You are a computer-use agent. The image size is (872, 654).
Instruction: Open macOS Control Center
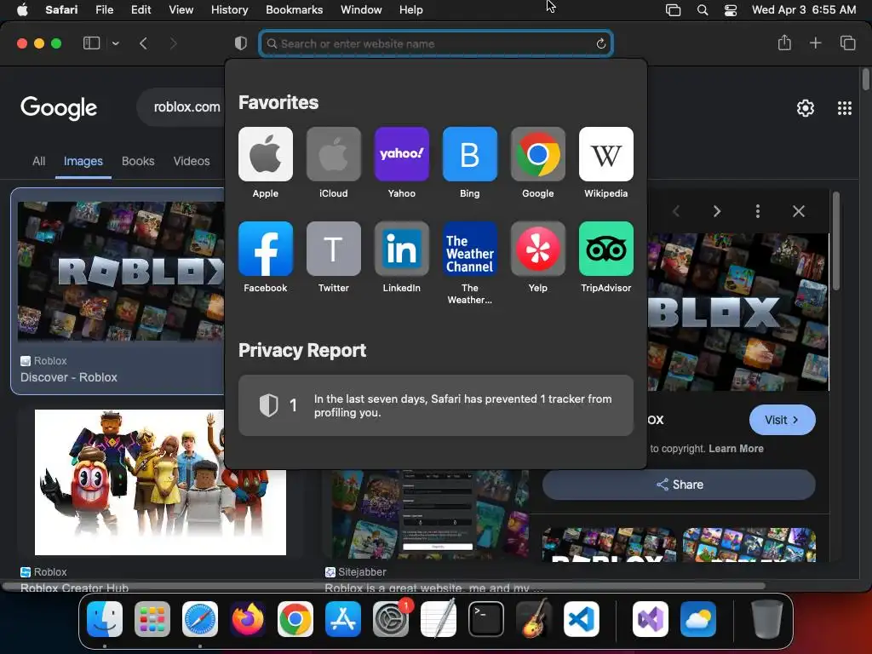click(730, 10)
